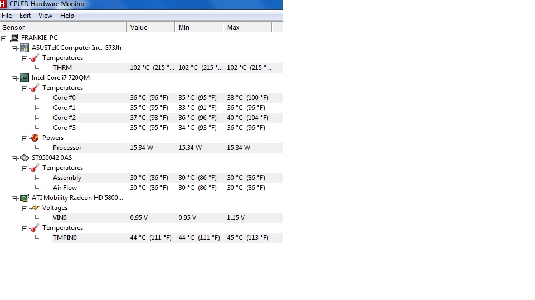Open the View menu
Image resolution: width=535 pixels, height=300 pixels.
pos(45,16)
